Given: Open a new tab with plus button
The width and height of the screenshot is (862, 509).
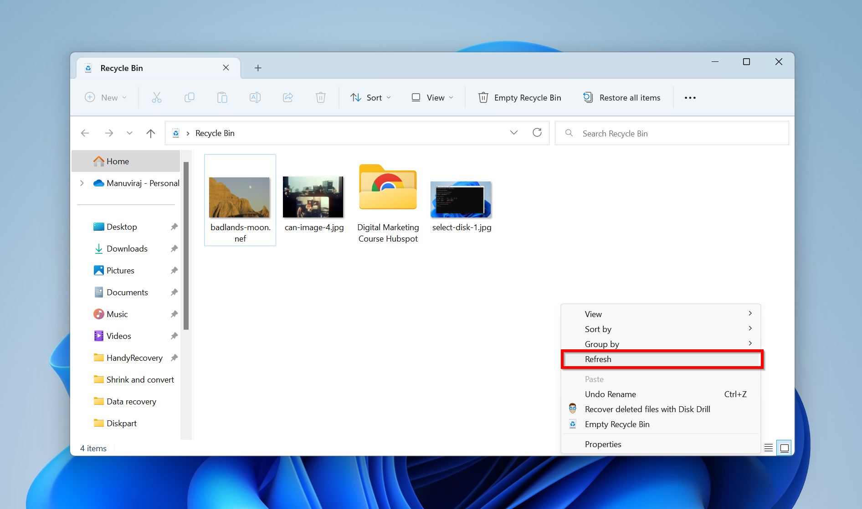Looking at the screenshot, I should (x=258, y=68).
